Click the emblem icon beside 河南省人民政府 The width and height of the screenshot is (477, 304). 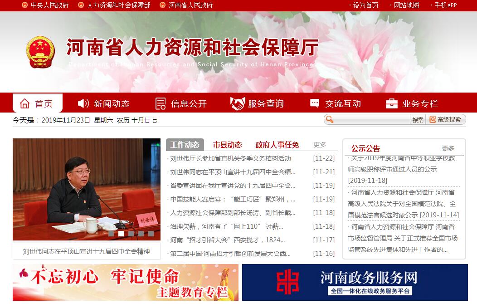pos(163,5)
